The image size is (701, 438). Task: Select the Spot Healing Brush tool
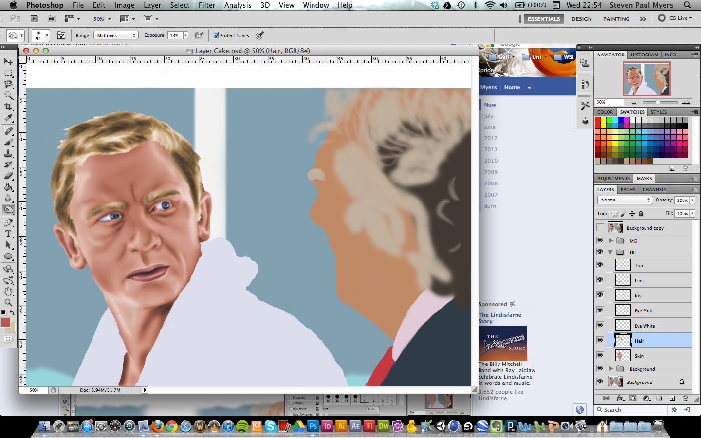(8, 131)
